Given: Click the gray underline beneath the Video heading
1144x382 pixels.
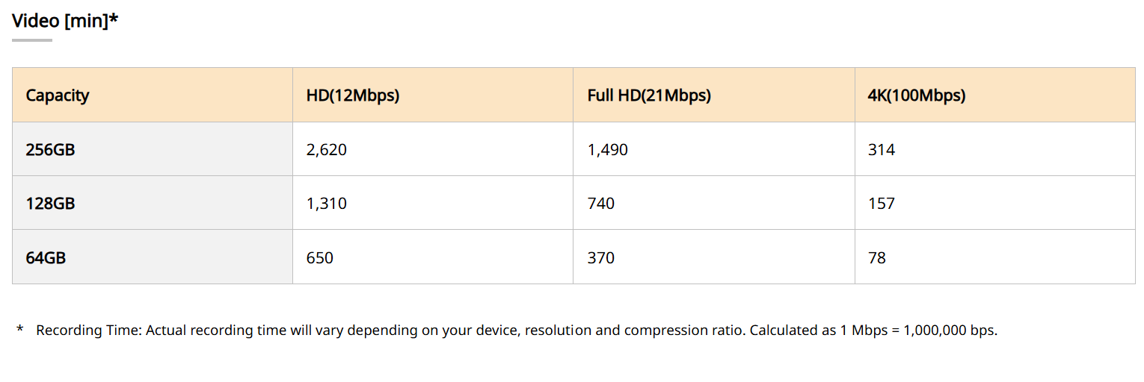Looking at the screenshot, I should tap(32, 40).
